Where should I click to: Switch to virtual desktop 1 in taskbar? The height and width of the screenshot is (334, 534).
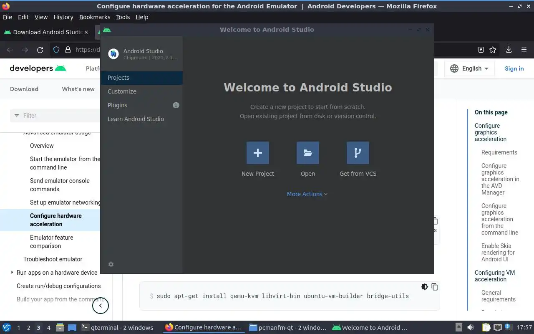coord(18,328)
